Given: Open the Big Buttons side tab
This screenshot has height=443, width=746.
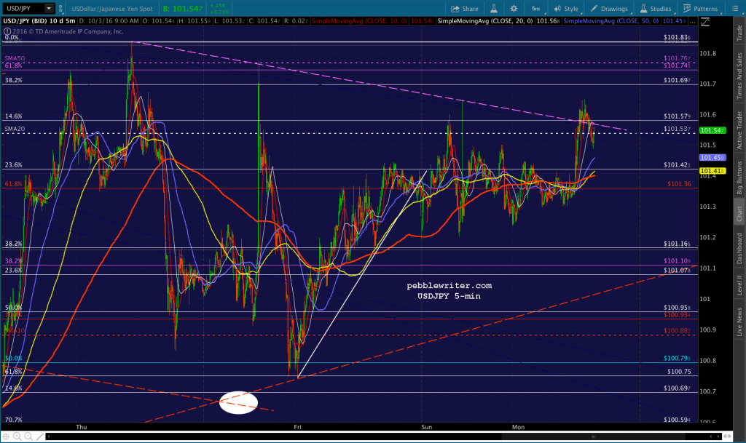Looking at the screenshot, I should [739, 177].
